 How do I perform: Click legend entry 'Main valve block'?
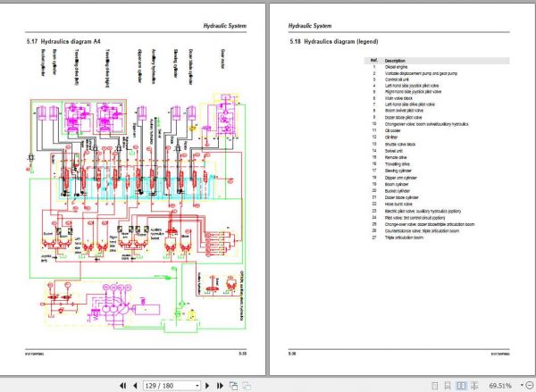click(398, 98)
